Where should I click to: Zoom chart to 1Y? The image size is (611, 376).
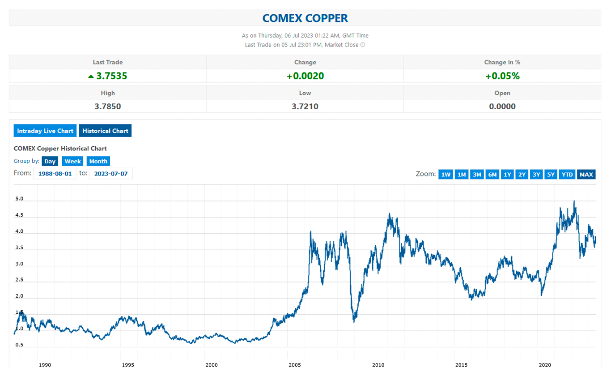[x=507, y=175]
